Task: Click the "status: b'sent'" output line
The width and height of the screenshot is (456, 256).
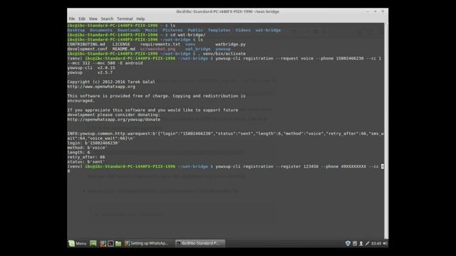Action: (x=86, y=161)
